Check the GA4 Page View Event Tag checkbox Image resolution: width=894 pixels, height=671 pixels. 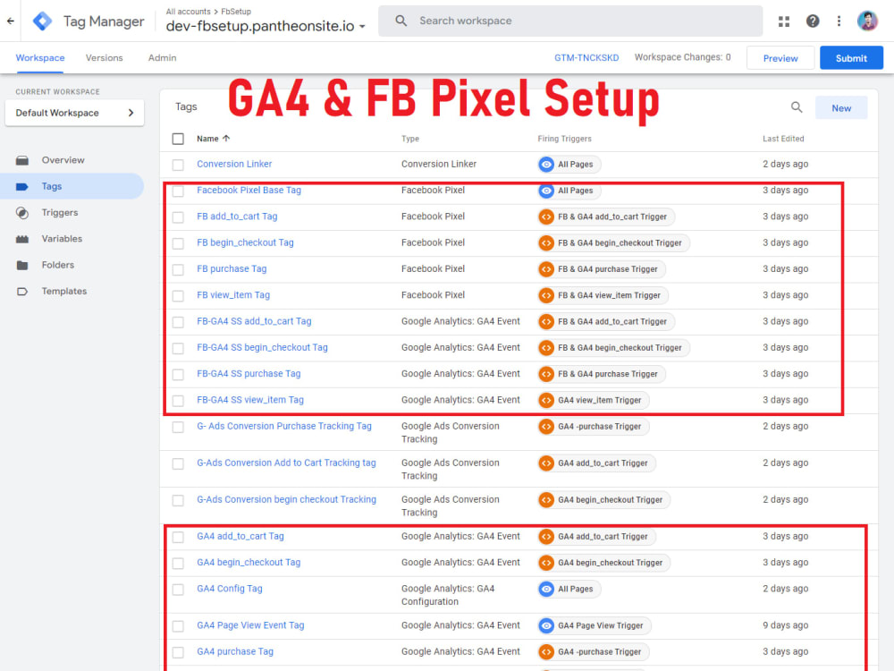point(178,626)
